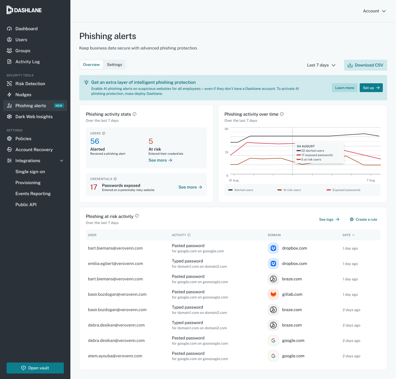The height and width of the screenshot is (379, 396).
Task: Click the GitLab icon in the activity table
Action: pos(273,294)
